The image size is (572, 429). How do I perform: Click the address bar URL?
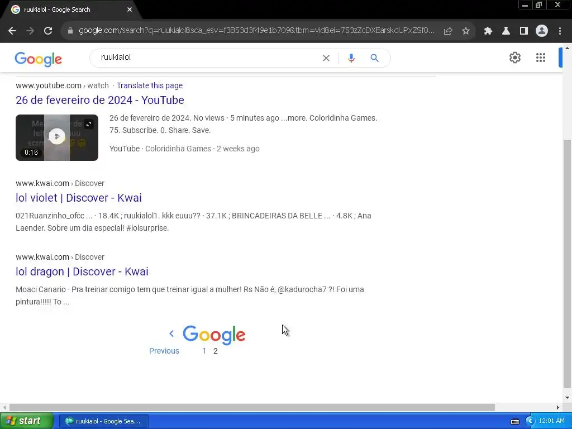click(x=257, y=31)
